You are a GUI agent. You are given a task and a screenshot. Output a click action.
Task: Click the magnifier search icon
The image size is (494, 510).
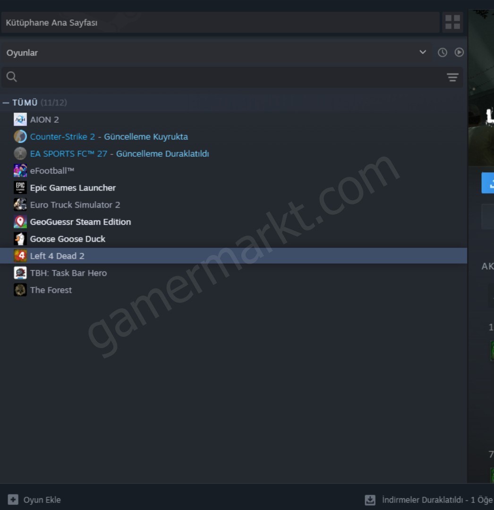[11, 77]
